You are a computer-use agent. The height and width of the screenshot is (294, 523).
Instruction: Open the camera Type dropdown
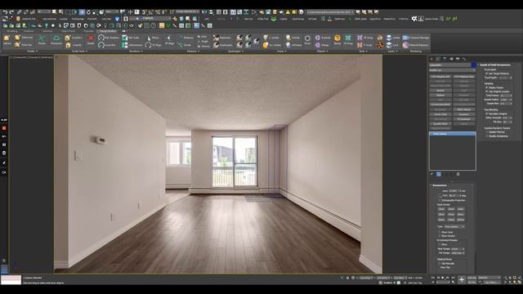click(x=454, y=227)
